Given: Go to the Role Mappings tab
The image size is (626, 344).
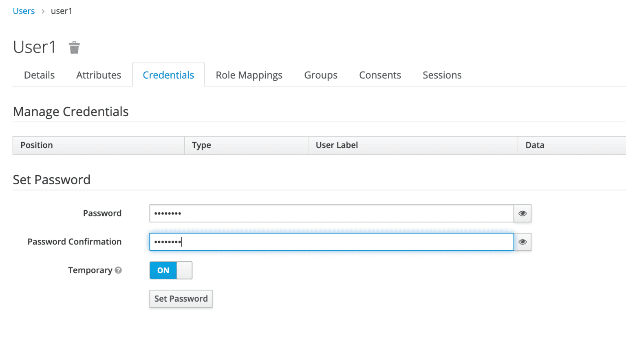Looking at the screenshot, I should point(249,75).
